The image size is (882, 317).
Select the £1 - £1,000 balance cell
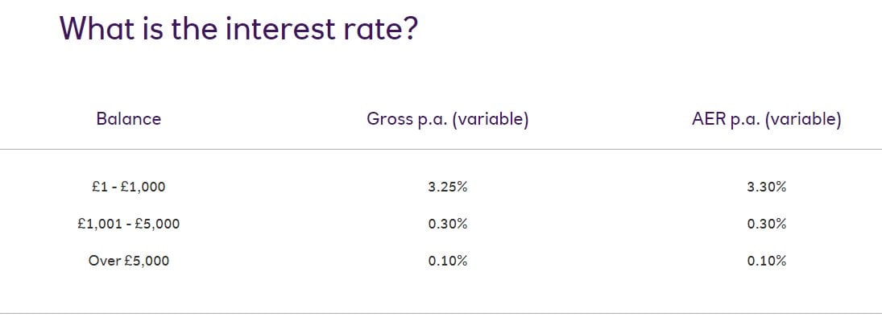click(128, 187)
